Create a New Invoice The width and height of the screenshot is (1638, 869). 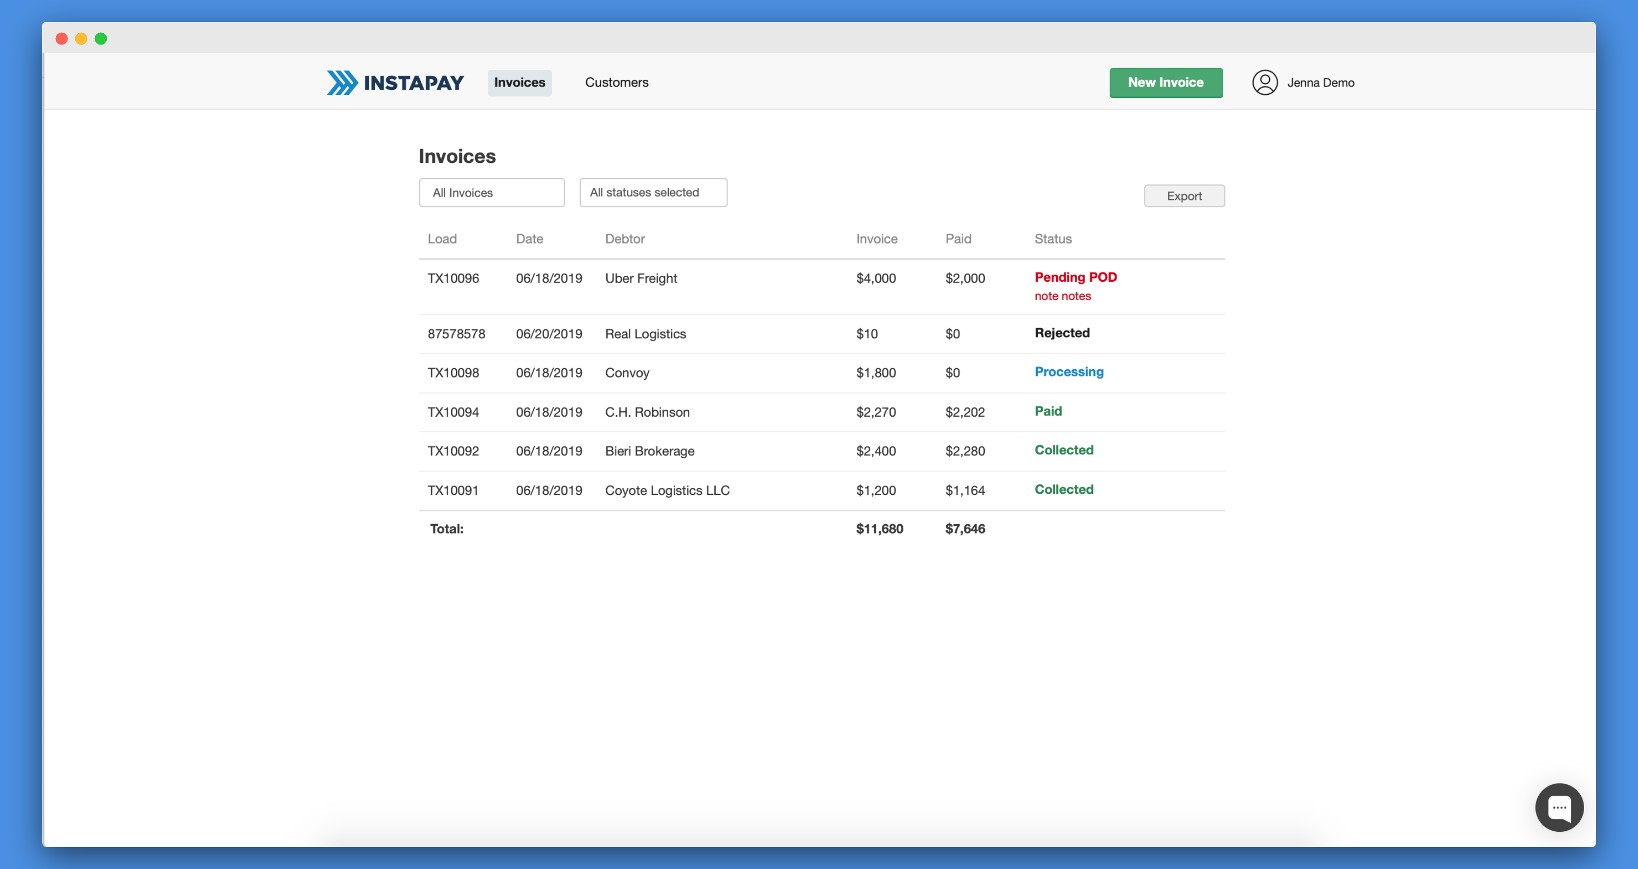click(x=1165, y=83)
